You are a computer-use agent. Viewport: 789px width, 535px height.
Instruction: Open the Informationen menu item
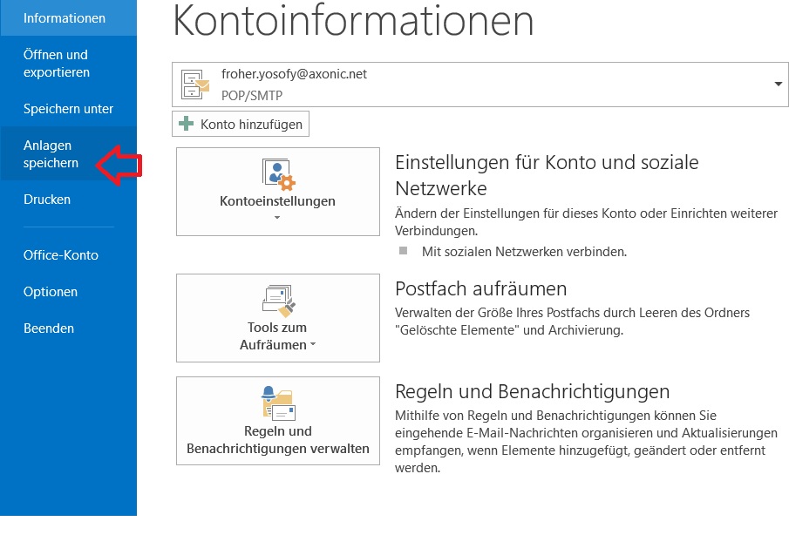point(68,18)
